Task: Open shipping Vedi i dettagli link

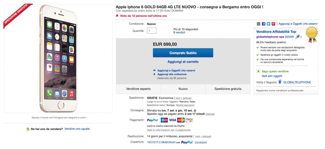Action: coord(183,98)
